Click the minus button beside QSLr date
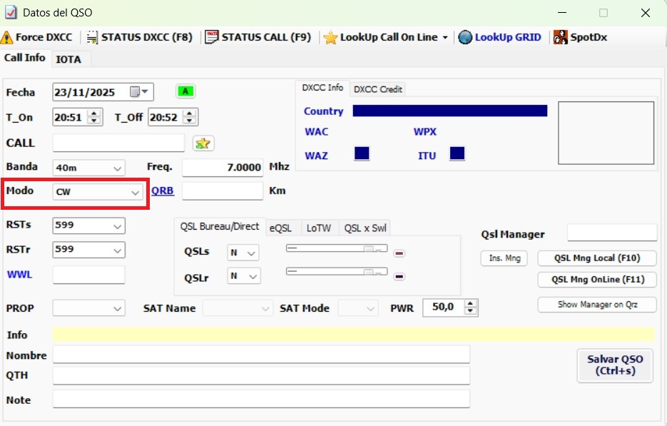 (399, 276)
